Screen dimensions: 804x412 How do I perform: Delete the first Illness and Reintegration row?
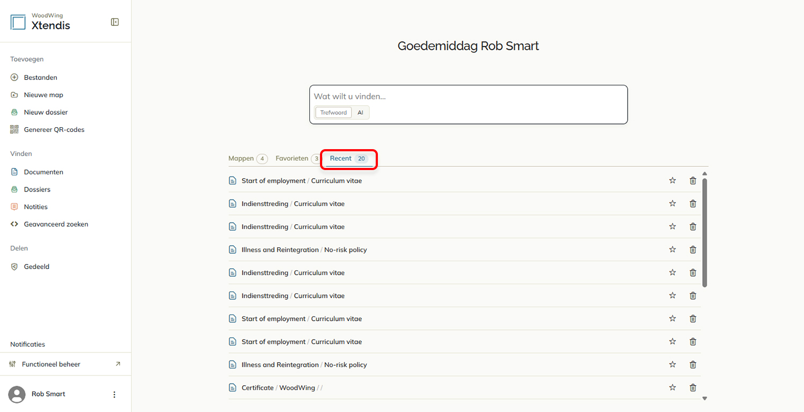tap(693, 249)
